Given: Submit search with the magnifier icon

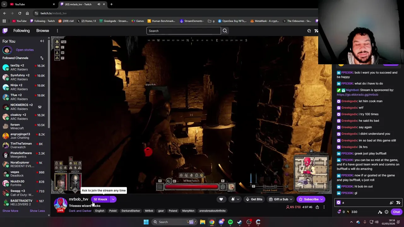Looking at the screenshot, I should coord(225,31).
